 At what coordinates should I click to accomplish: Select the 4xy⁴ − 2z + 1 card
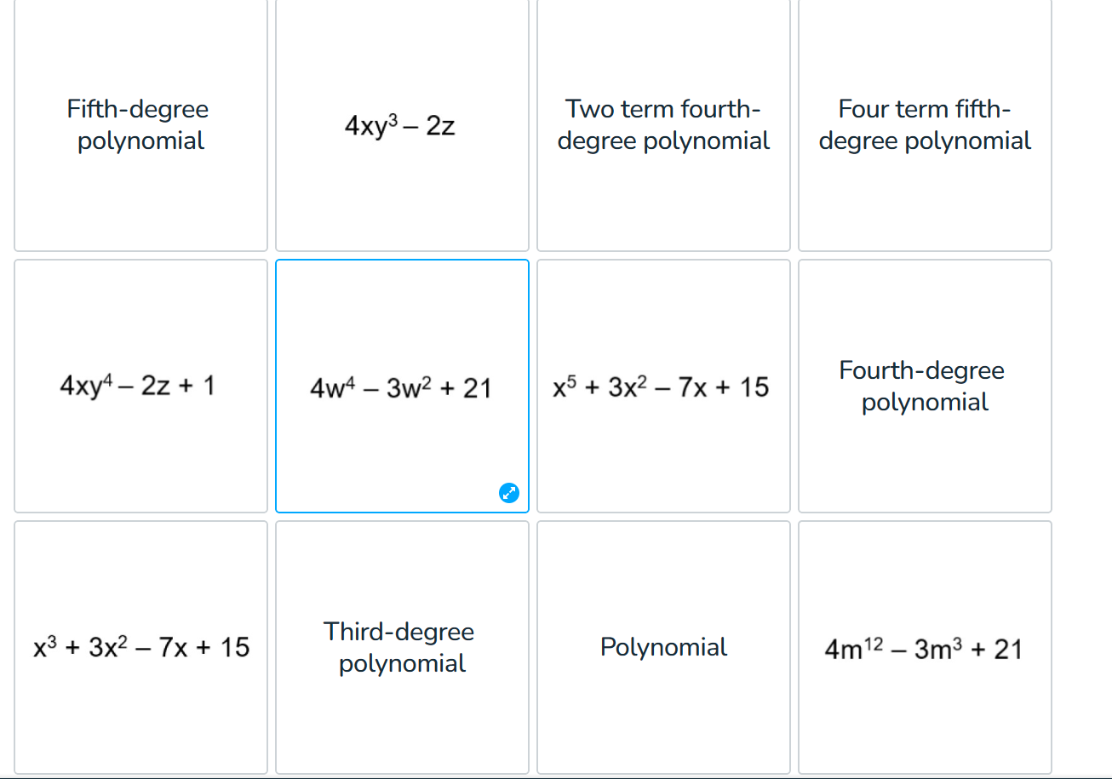coord(140,386)
